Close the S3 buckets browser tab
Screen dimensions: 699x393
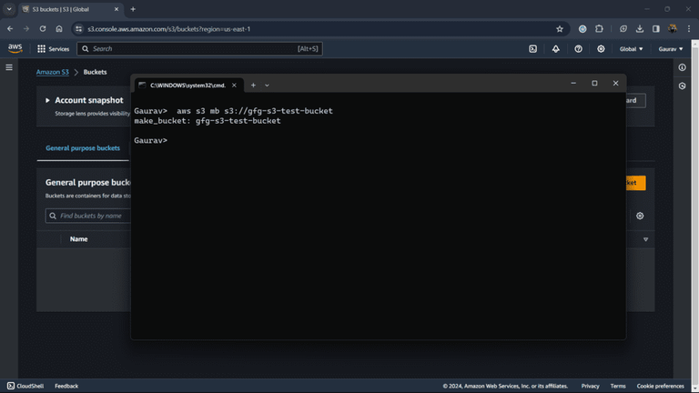click(116, 9)
